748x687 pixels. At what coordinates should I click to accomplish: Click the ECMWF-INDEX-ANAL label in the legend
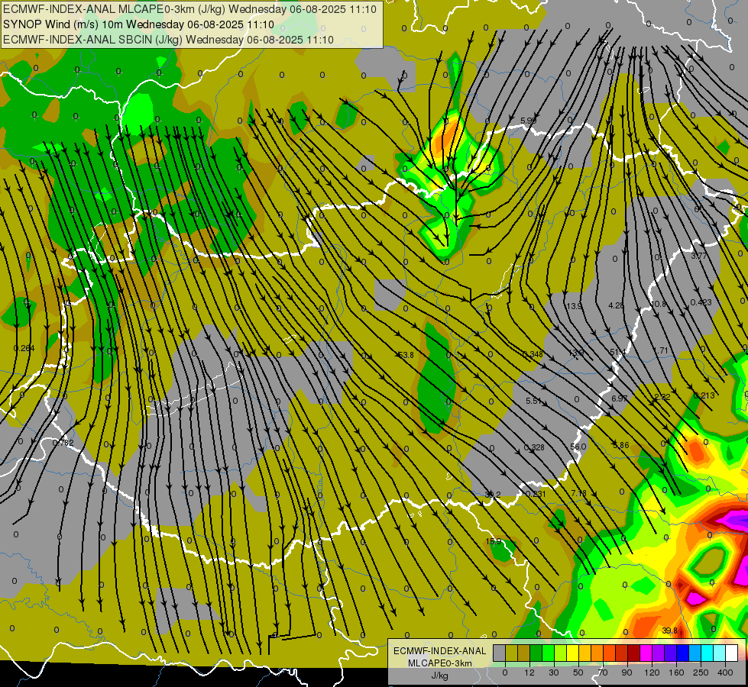439,651
